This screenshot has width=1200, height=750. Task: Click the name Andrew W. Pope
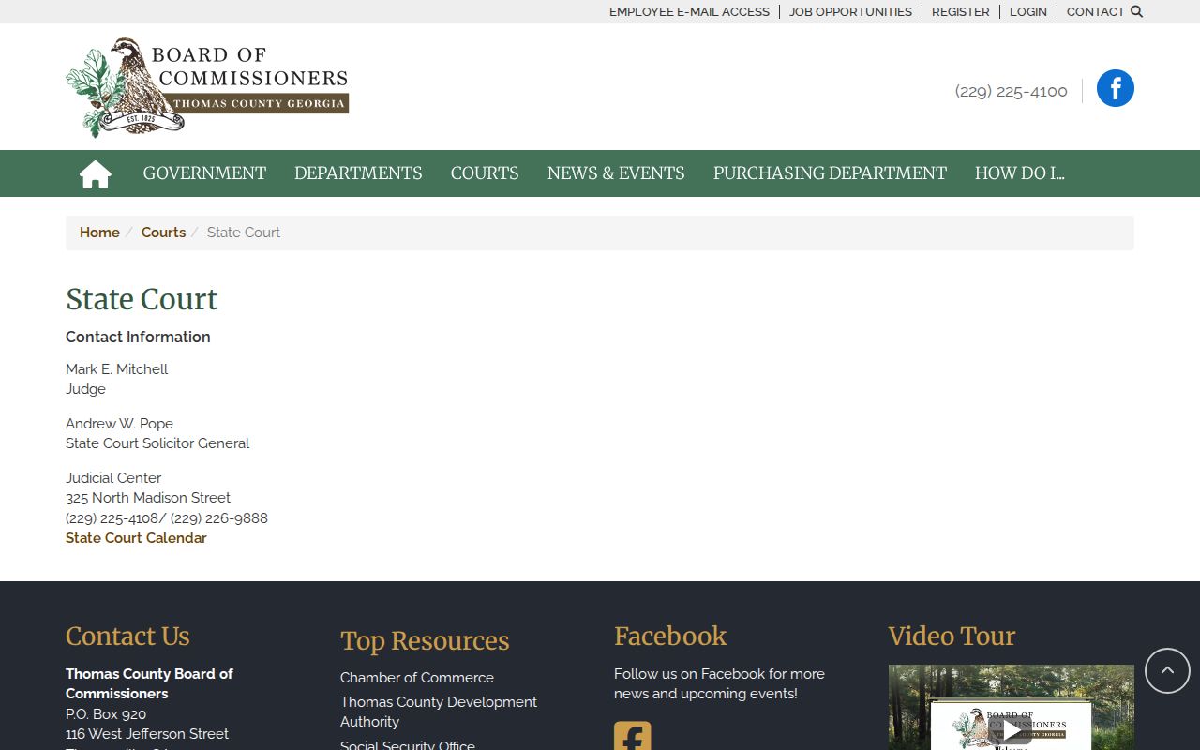[119, 424]
